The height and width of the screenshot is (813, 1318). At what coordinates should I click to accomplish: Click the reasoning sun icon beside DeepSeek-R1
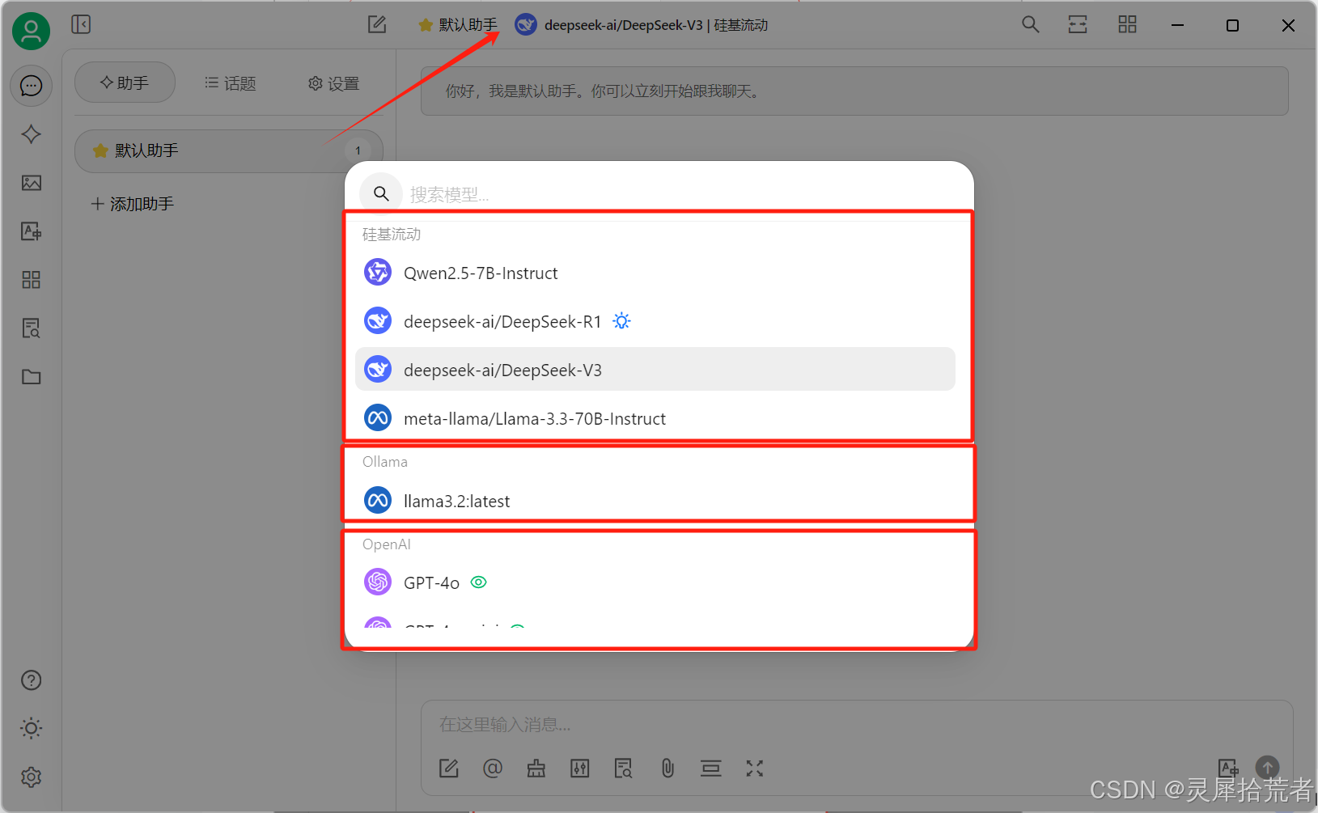pyautogui.click(x=621, y=321)
